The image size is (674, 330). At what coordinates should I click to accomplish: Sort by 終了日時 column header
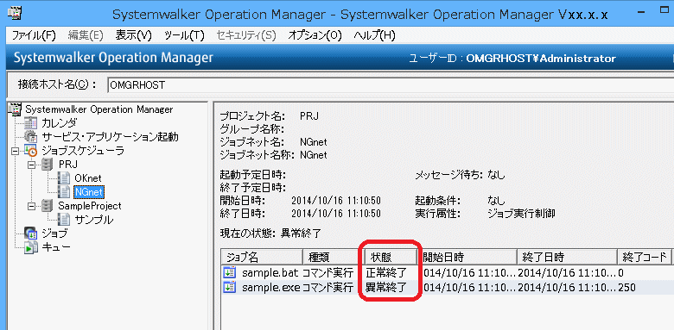click(x=567, y=257)
